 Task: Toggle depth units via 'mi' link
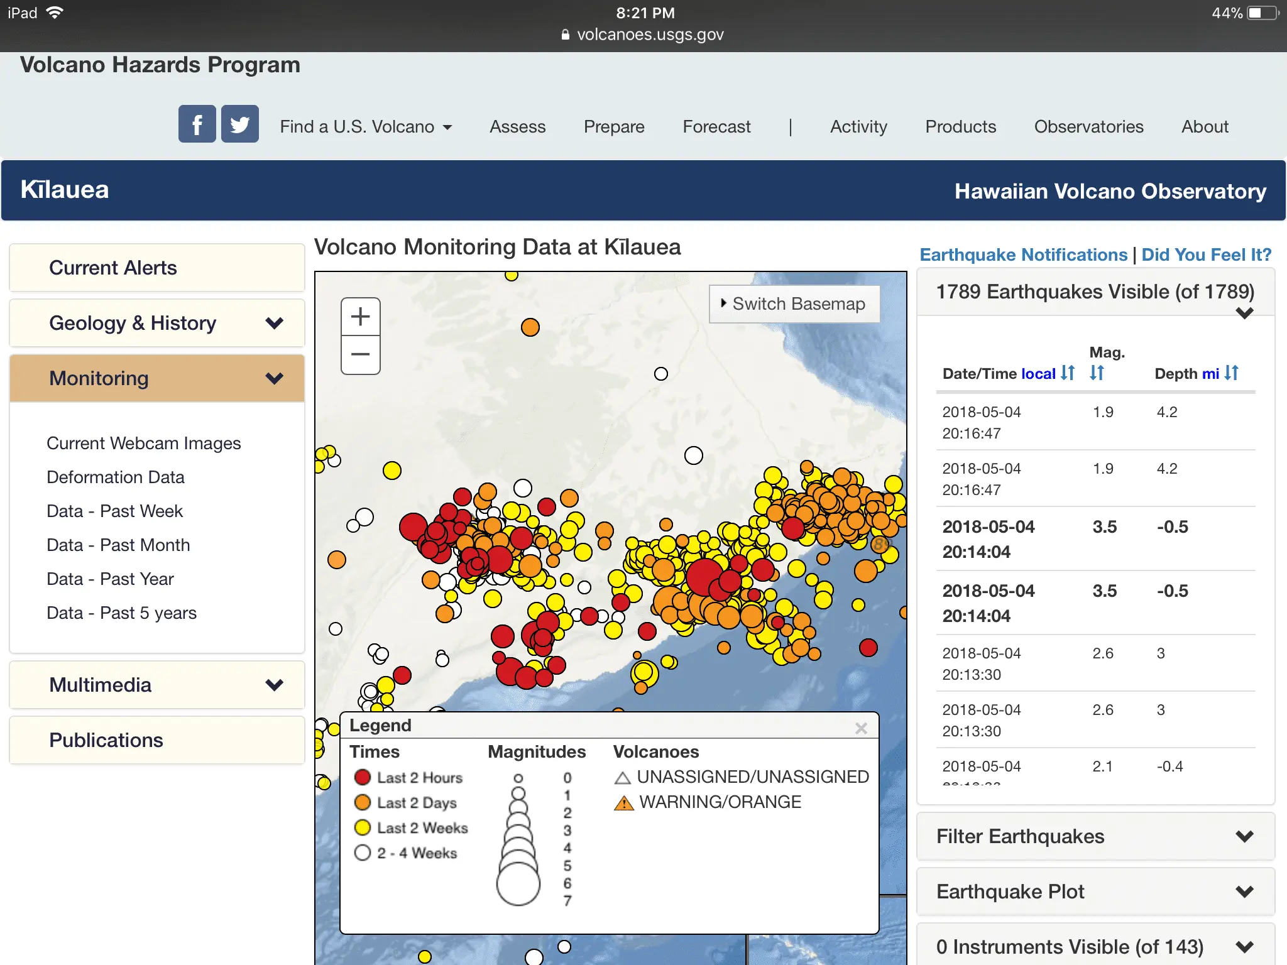pyautogui.click(x=1210, y=374)
